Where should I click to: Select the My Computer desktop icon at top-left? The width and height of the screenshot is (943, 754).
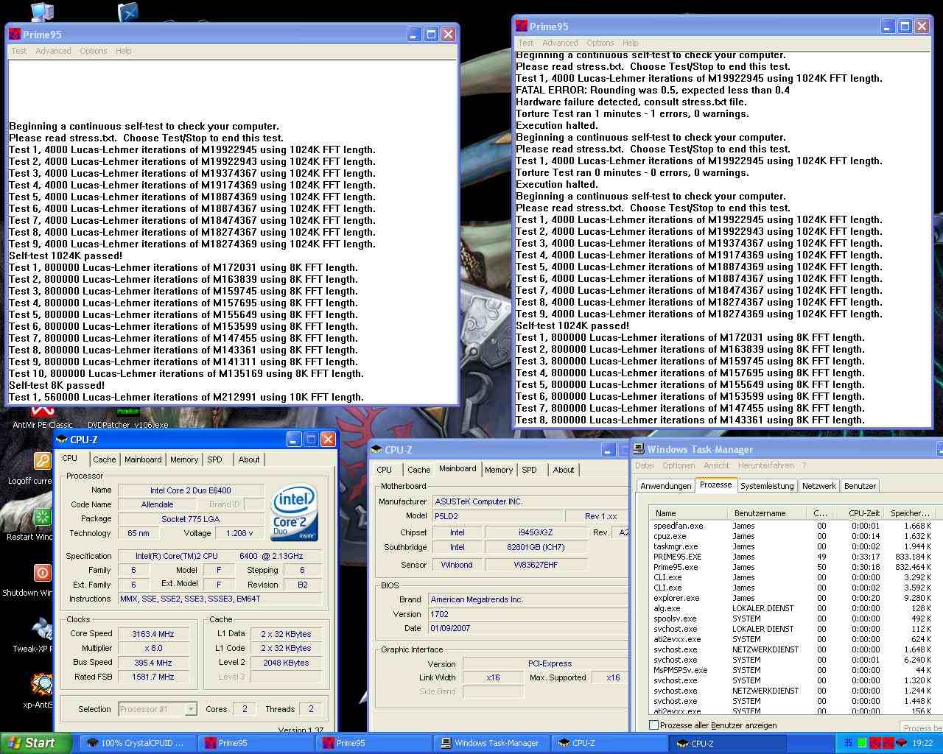point(42,12)
